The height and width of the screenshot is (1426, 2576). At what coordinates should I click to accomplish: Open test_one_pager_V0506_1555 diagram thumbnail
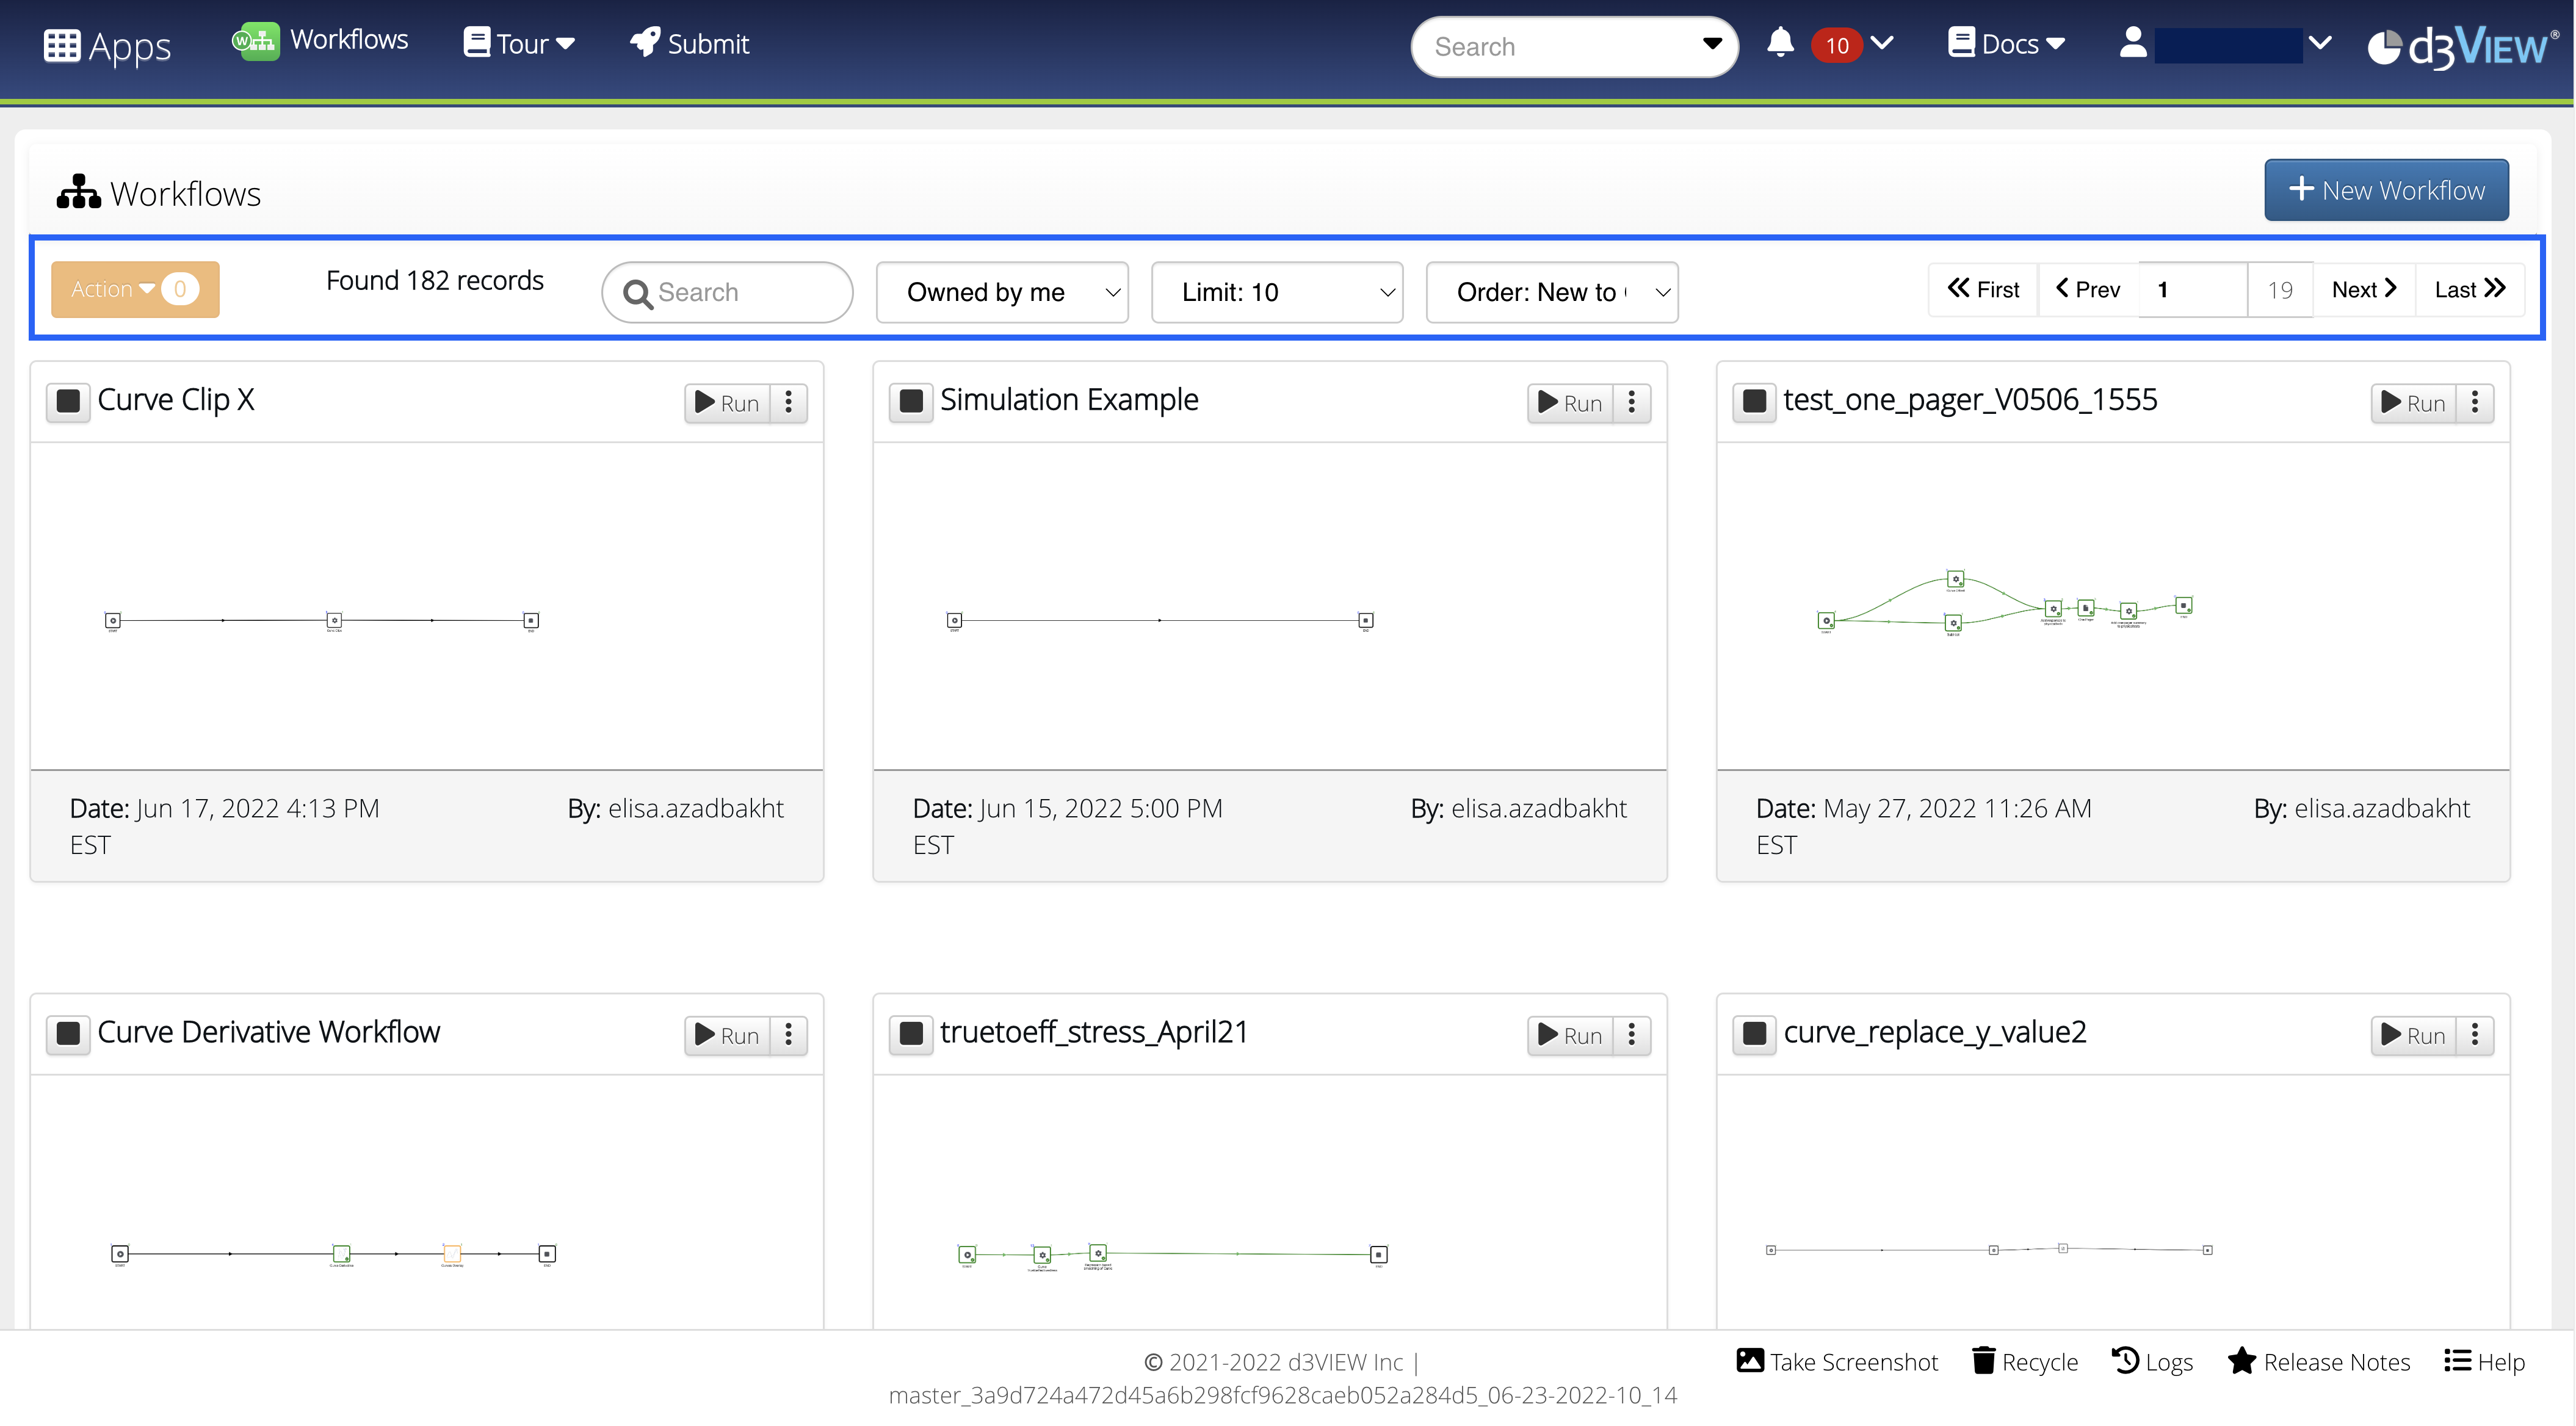pos(2113,606)
